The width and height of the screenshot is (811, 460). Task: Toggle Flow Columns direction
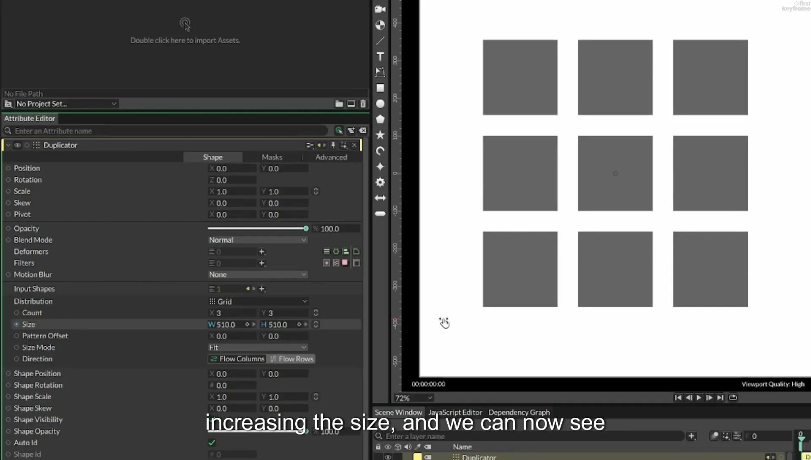(237, 359)
